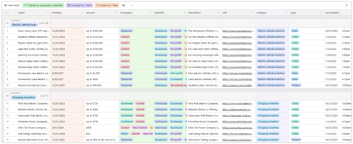Screen dimensions: 353x144
Task: Open the Category column dropdown arrow
Action: 286,13
